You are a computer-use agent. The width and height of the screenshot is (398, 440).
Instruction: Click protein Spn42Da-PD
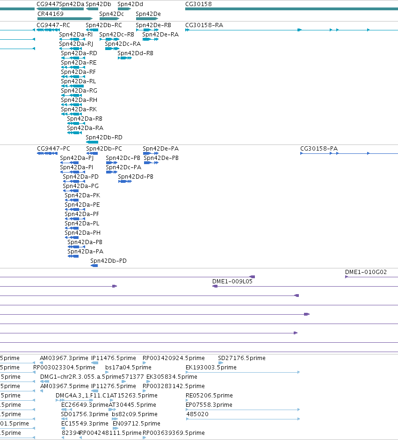[x=81, y=176]
